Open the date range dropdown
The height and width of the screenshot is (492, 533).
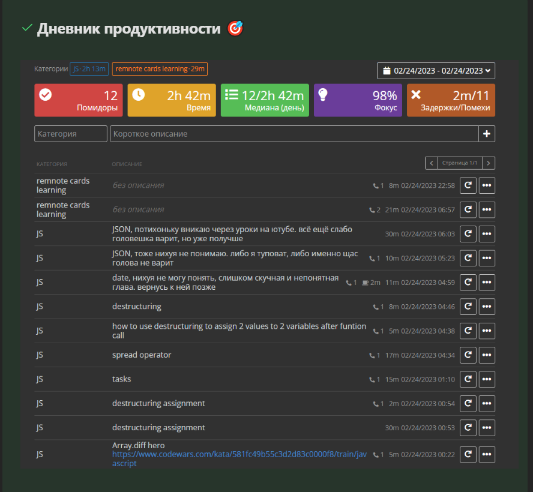pos(436,71)
